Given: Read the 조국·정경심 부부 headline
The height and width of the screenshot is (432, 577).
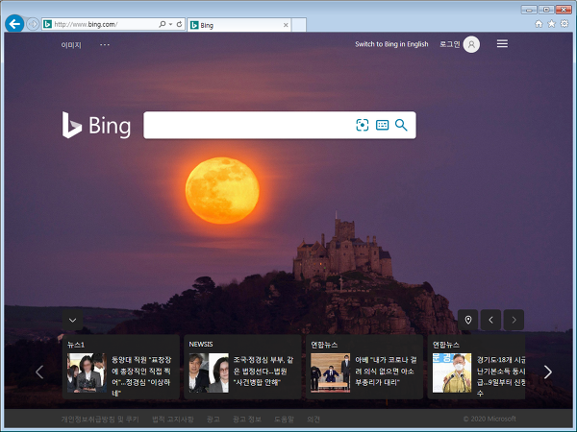Looking at the screenshot, I should [263, 371].
